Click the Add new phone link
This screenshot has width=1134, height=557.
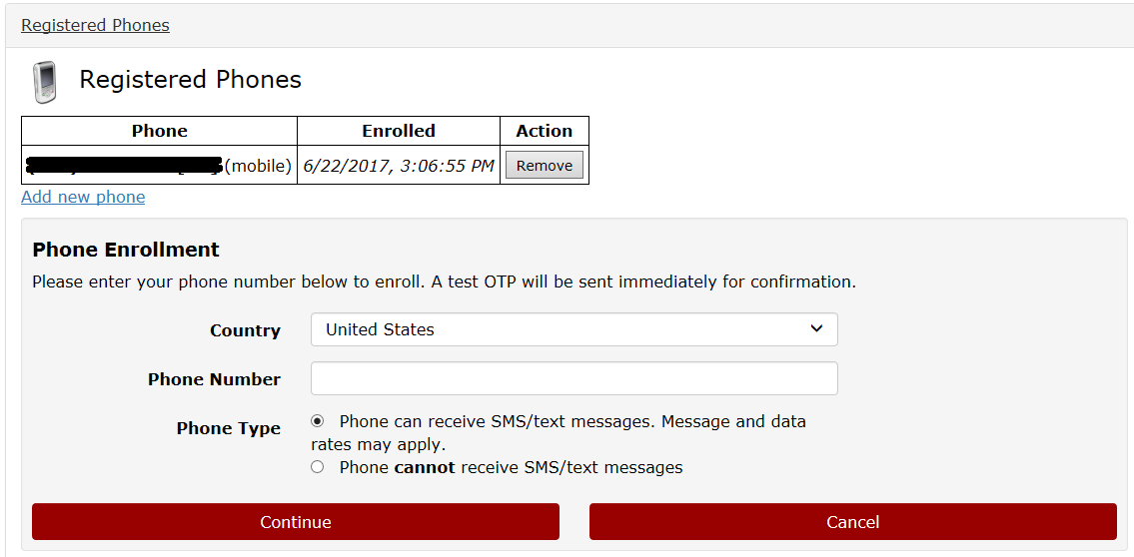[83, 197]
